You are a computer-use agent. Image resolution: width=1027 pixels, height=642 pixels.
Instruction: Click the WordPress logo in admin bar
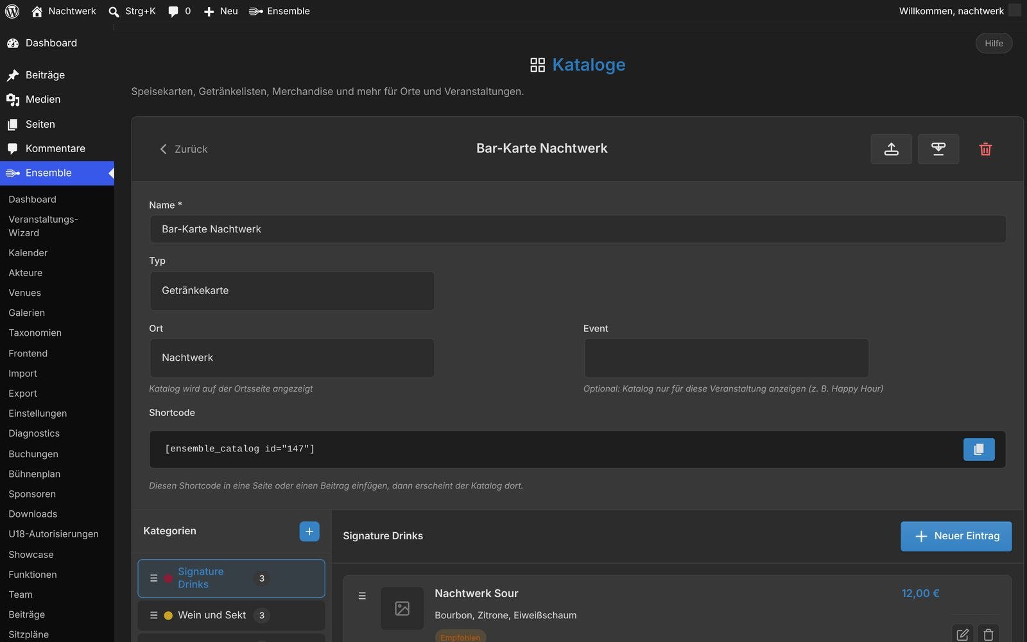coord(12,11)
